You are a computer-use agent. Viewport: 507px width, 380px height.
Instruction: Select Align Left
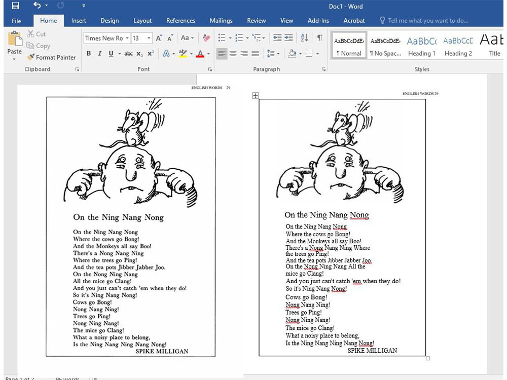[222, 53]
